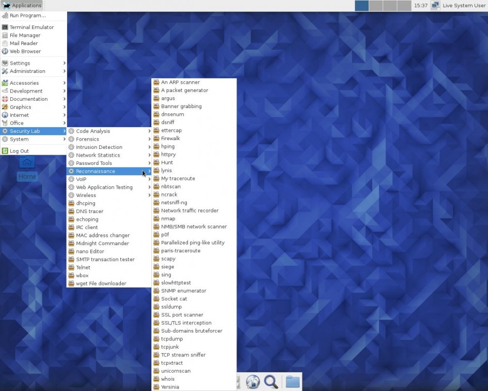Open the Web Browser globe icon in the dock
488x391 pixels.
(x=253, y=381)
